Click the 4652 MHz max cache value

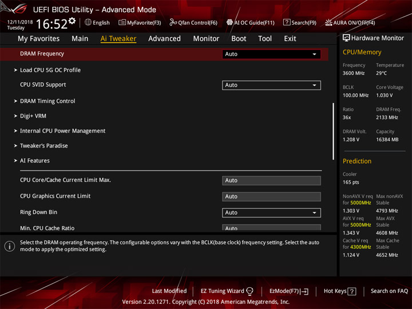(x=387, y=255)
